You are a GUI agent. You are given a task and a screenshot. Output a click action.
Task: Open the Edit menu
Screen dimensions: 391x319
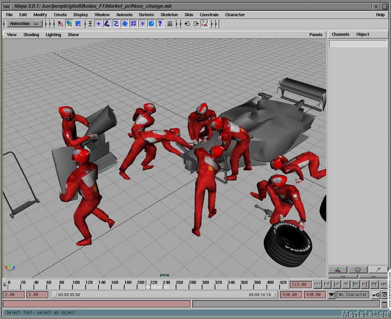tap(23, 15)
